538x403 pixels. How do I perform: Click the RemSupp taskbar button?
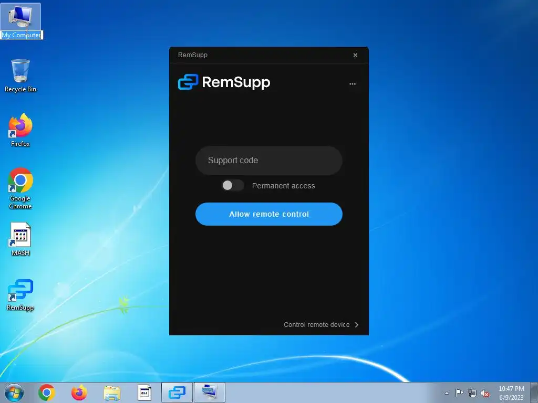pos(177,393)
